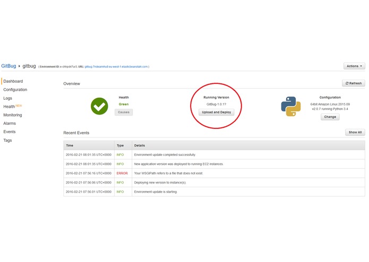Click the Causes button
This screenshot has width=369, height=262.
[124, 112]
